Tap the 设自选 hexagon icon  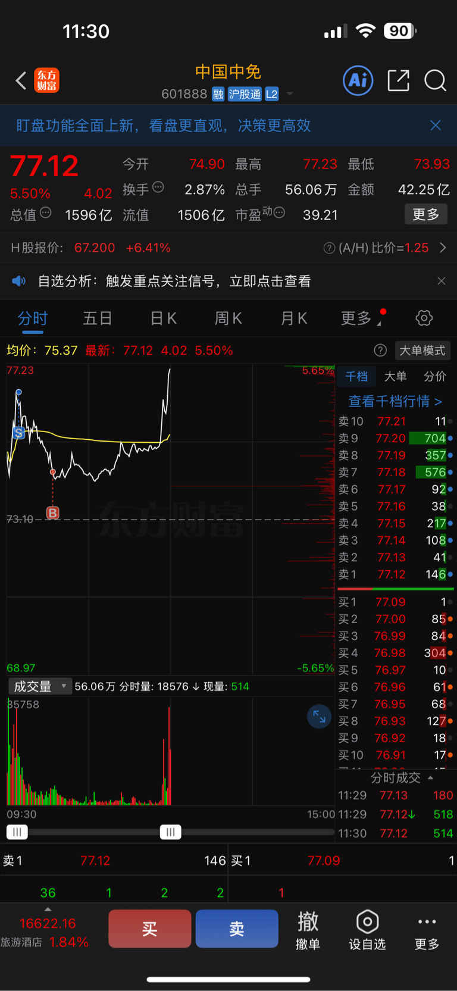[x=367, y=929]
